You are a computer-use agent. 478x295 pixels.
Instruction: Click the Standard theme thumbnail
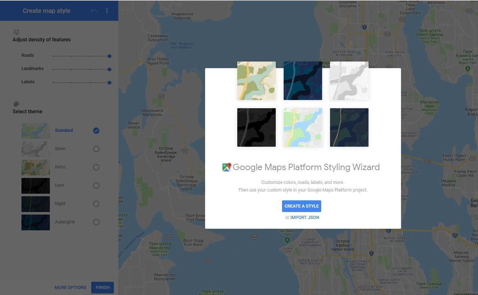[36, 131]
